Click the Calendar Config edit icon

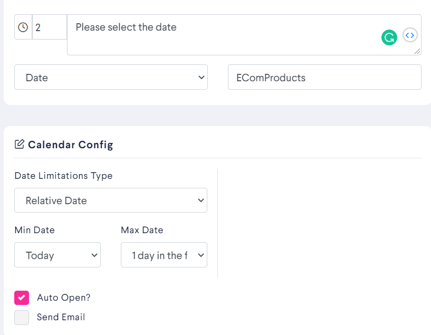[19, 144]
